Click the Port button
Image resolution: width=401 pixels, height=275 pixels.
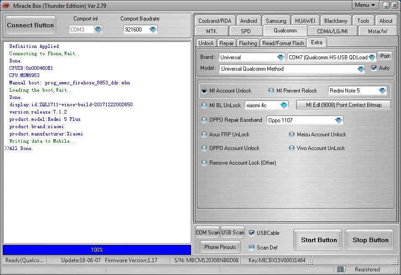pyautogui.click(x=385, y=56)
